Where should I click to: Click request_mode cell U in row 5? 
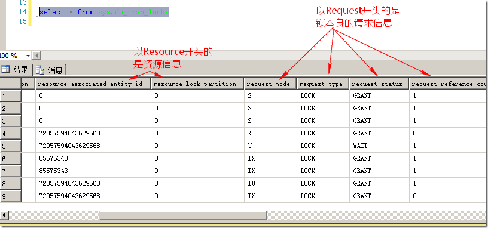(x=270, y=146)
